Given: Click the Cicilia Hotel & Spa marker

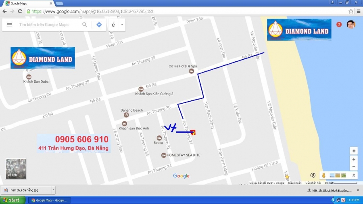Looking at the screenshot, I should (191, 71).
